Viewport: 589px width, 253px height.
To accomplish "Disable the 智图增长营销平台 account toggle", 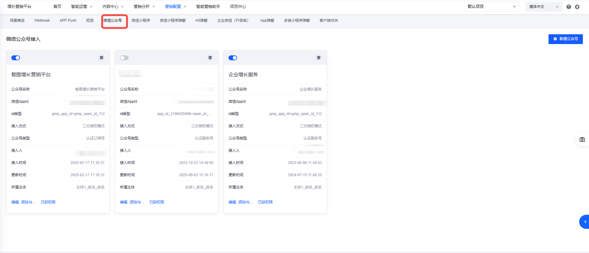I will click(16, 58).
